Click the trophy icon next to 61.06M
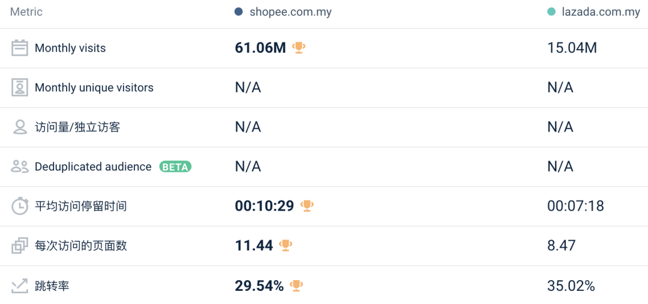The height and width of the screenshot is (304, 648). click(x=299, y=48)
